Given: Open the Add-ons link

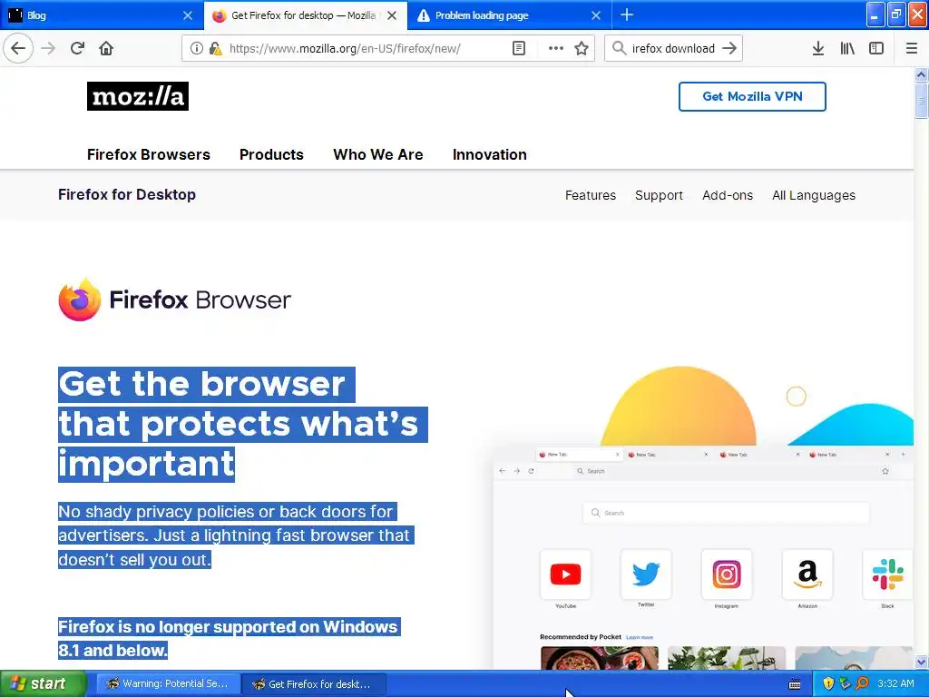Looking at the screenshot, I should (727, 195).
